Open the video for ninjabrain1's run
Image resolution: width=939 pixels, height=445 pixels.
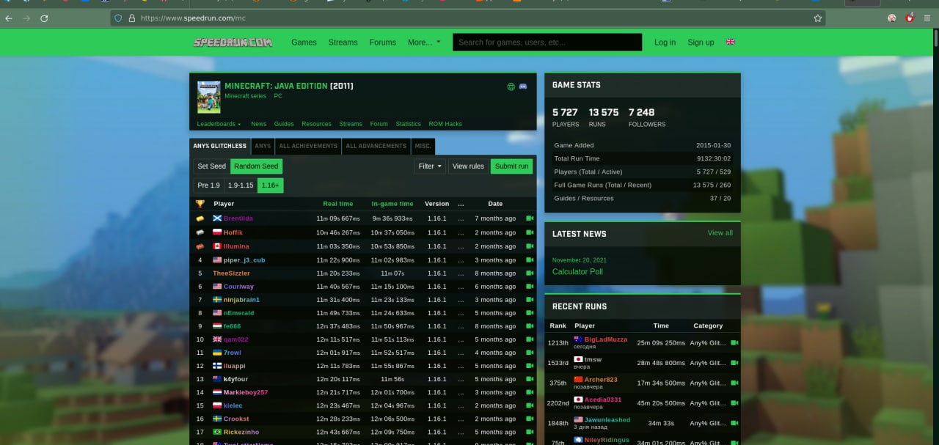[x=530, y=300]
